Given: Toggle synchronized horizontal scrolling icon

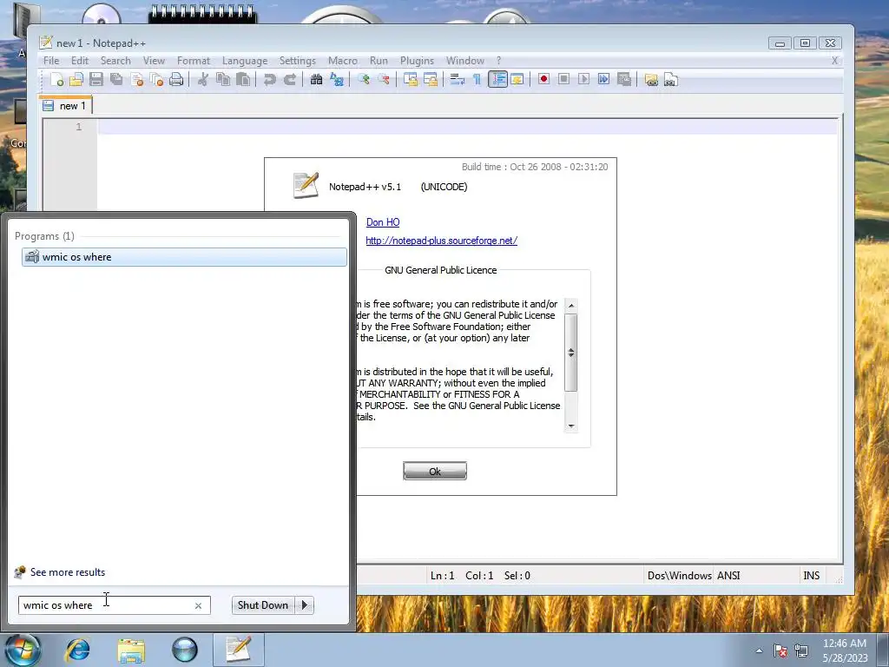Looking at the screenshot, I should coord(431,79).
